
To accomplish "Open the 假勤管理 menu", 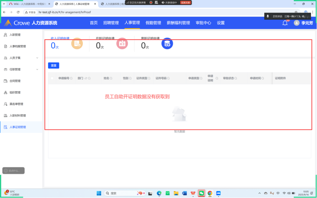I will 154,23.
